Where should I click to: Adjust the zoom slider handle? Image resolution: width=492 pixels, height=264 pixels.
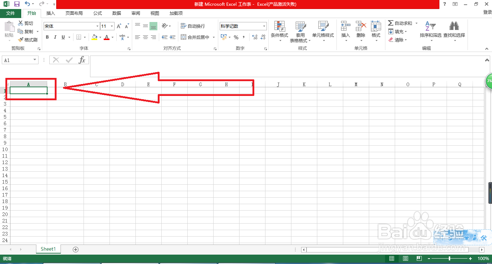449,259
